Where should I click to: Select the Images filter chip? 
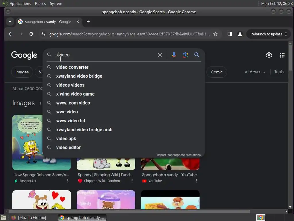(x=22, y=72)
